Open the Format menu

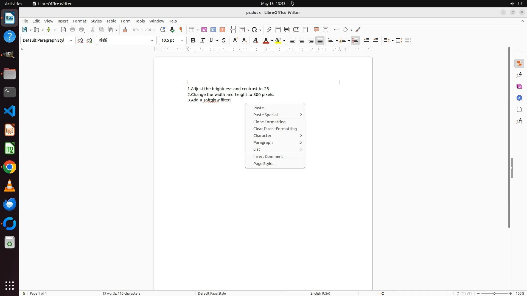[79, 21]
